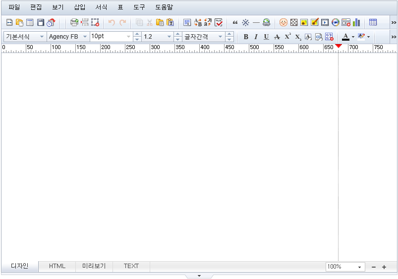The width and height of the screenshot is (398, 279).
Task: Open the 삽입 menu
Action: pyautogui.click(x=79, y=7)
